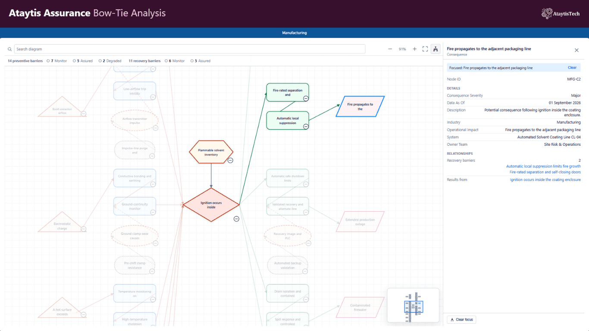Collapse the Fire-rated separation node
Image resolution: width=589 pixels, height=331 pixels.
click(306, 98)
